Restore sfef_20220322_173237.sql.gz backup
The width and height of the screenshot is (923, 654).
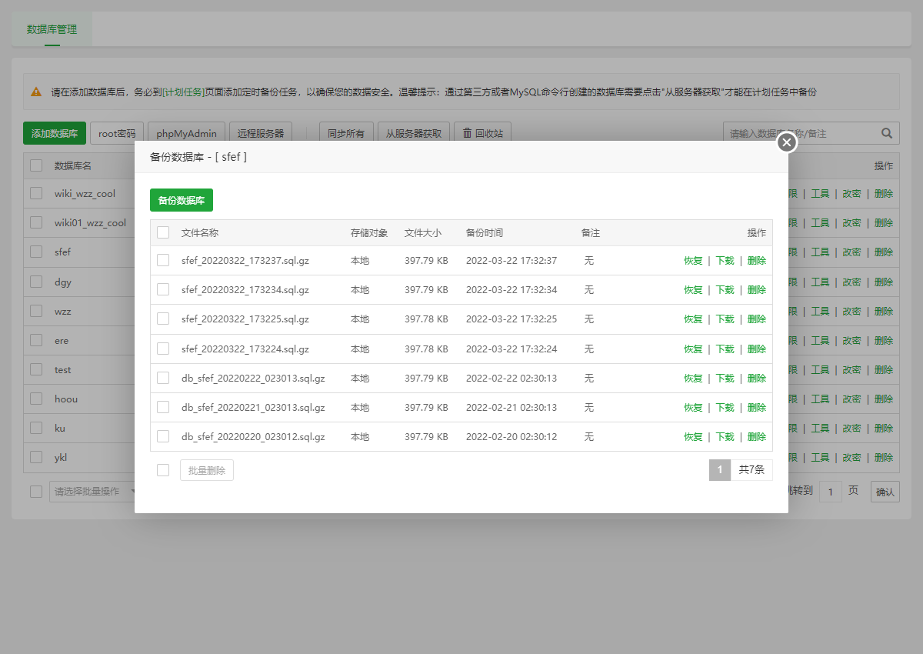pos(693,261)
